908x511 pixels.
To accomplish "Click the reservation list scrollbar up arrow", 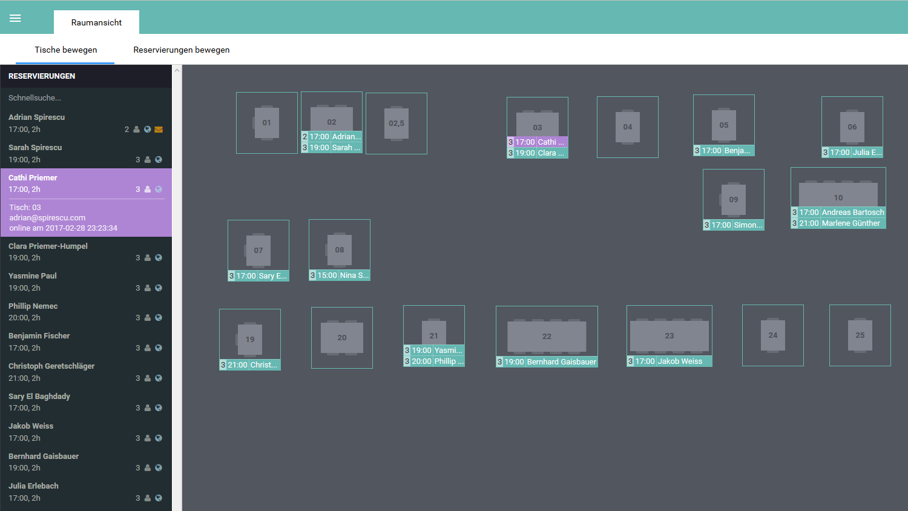I will [x=177, y=70].
